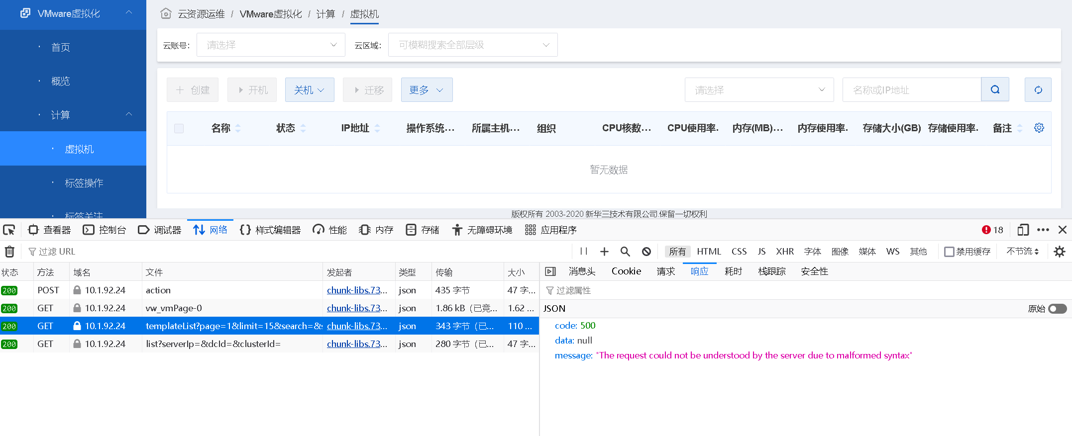The image size is (1072, 436).
Task: Collapse the request details pane
Action: [550, 271]
